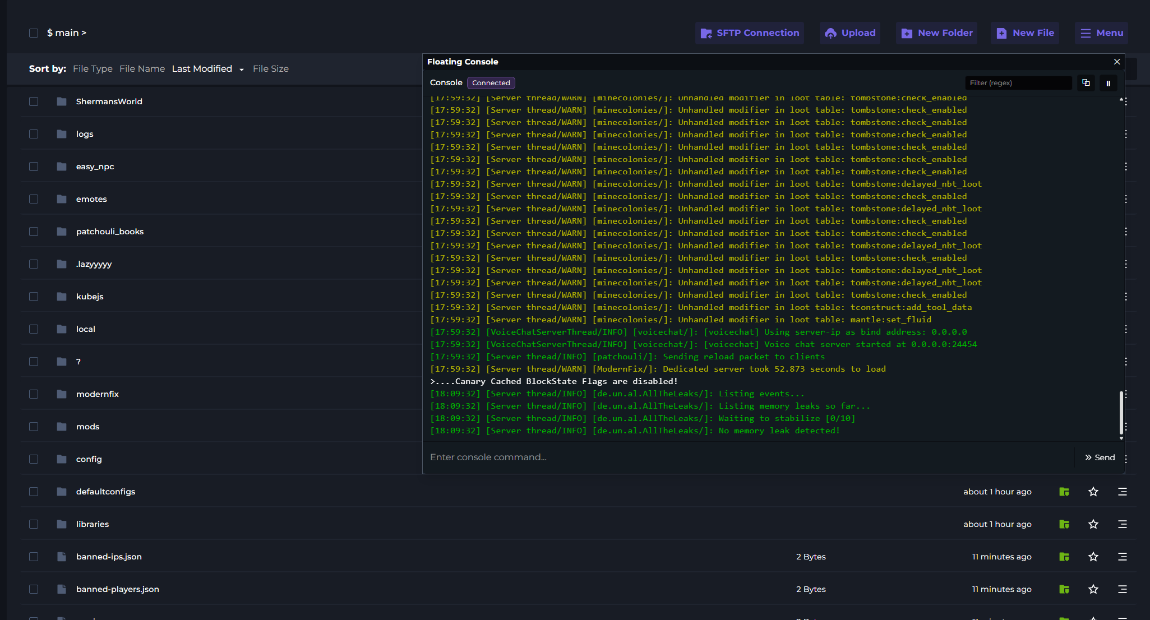Click the pop-out console window icon
The image size is (1150, 620).
[1086, 83]
